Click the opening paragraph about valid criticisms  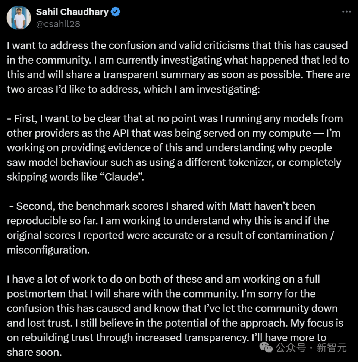[x=178, y=67]
